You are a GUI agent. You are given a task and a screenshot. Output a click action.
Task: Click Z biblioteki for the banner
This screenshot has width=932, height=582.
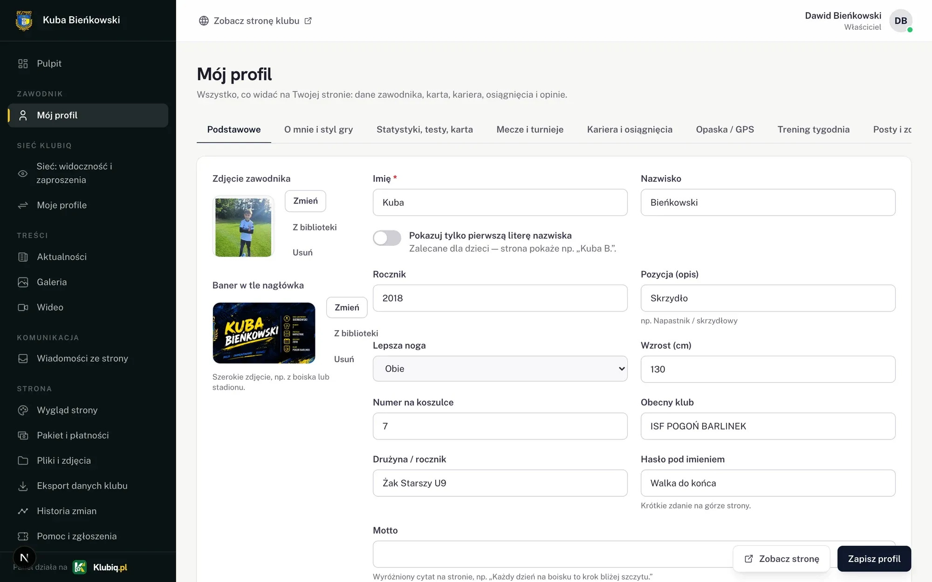pyautogui.click(x=356, y=333)
